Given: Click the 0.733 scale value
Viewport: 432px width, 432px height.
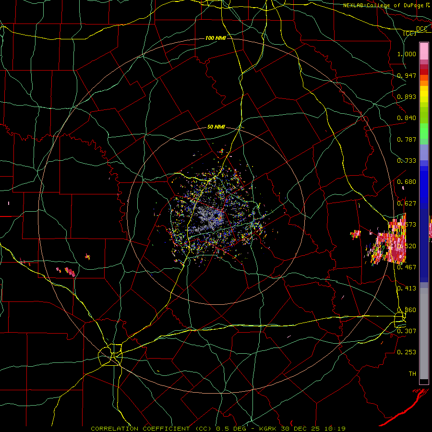Looking at the screenshot, I should click(407, 161).
